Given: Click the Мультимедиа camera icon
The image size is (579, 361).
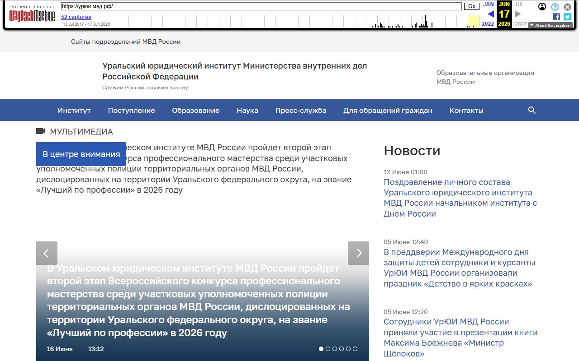Looking at the screenshot, I should pos(41,131).
